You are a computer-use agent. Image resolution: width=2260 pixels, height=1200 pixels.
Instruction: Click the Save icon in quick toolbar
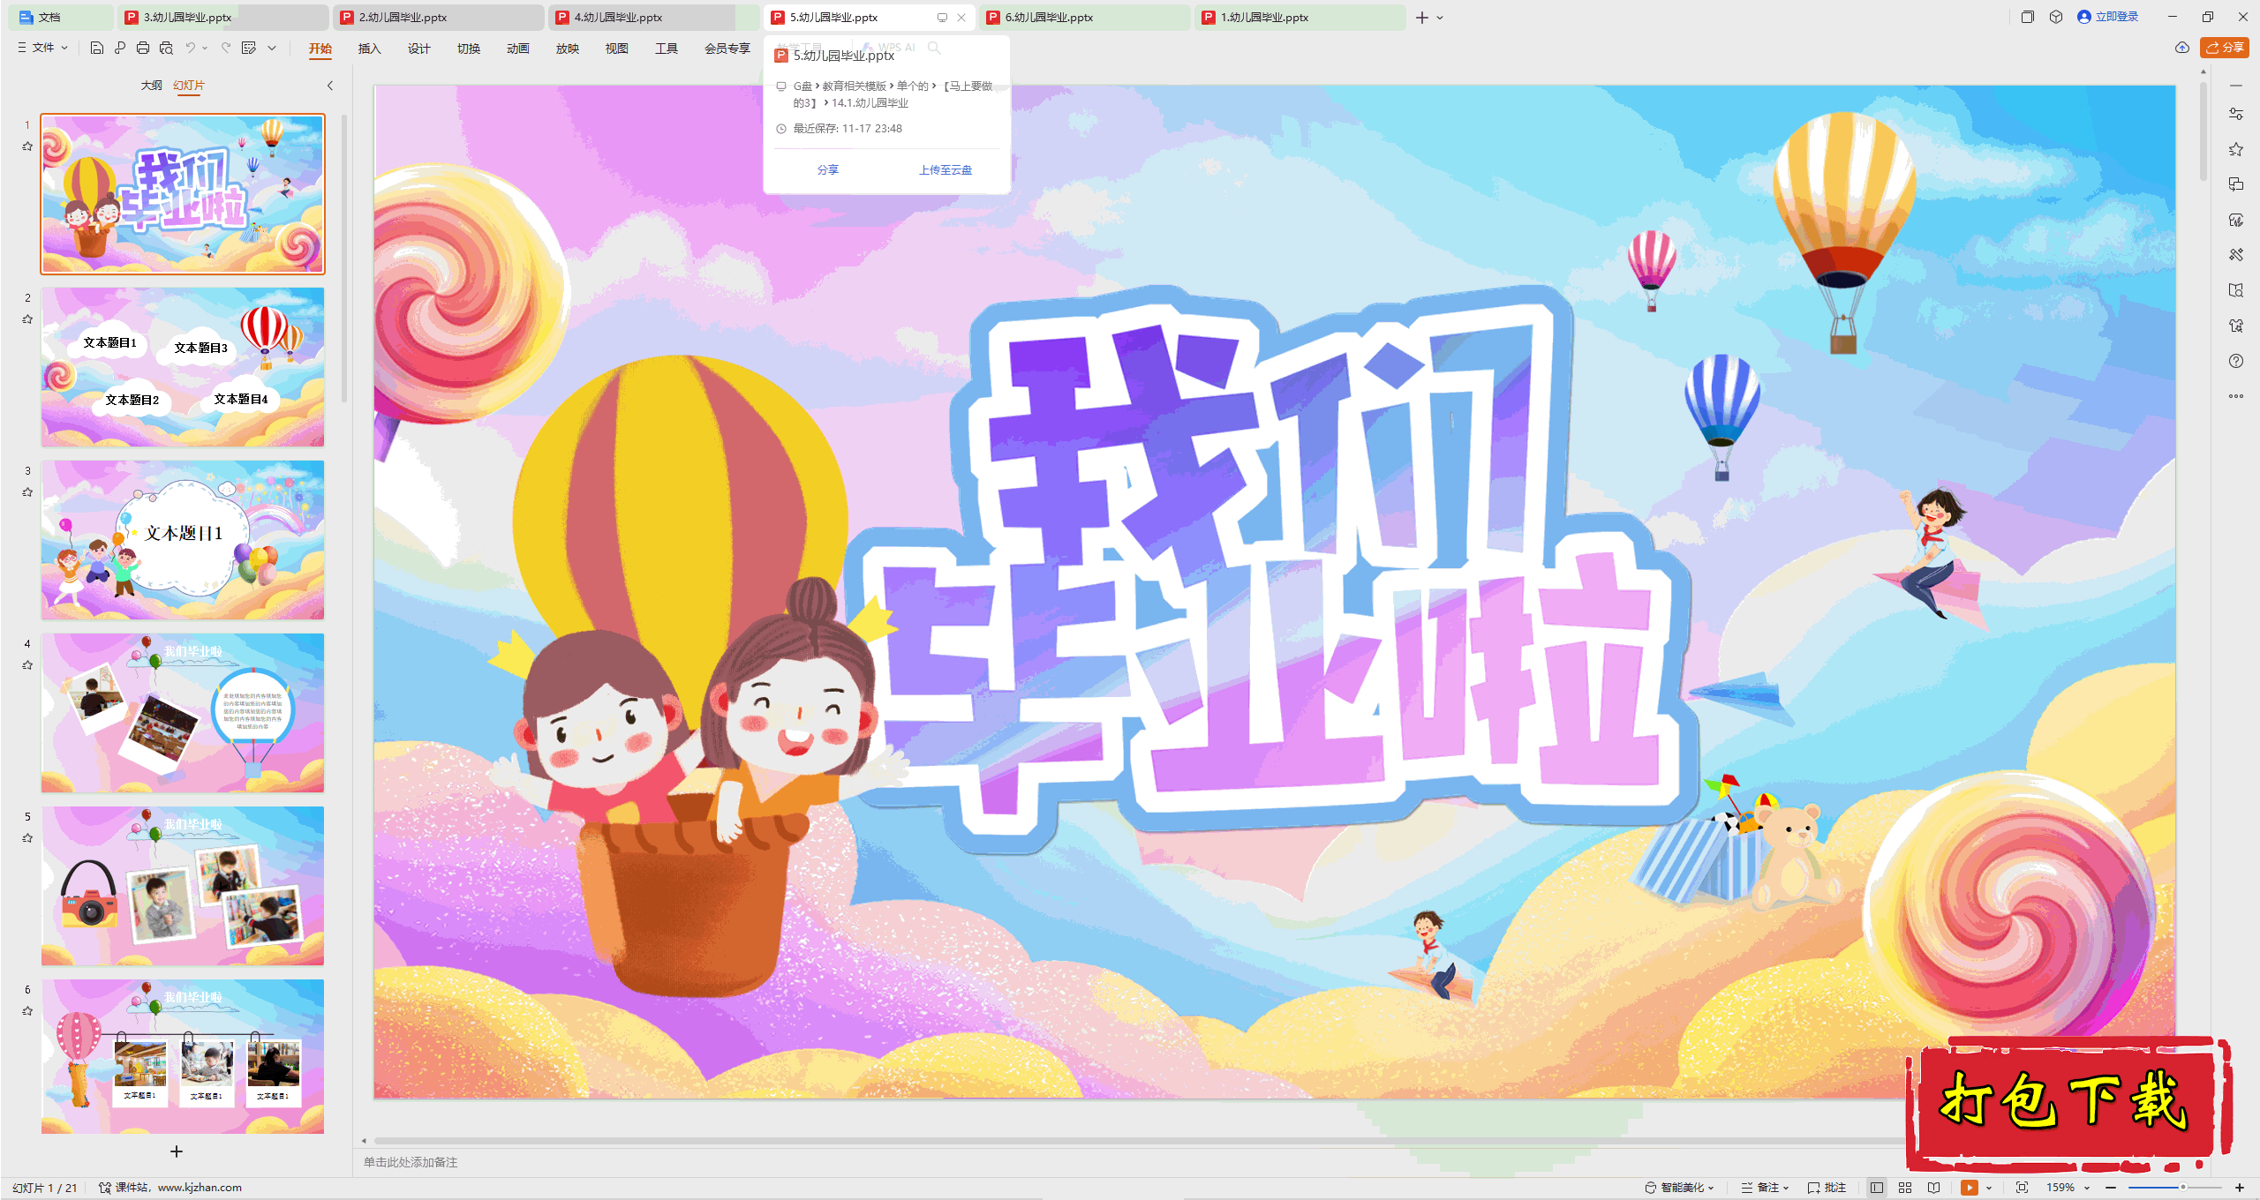pyautogui.click(x=97, y=48)
